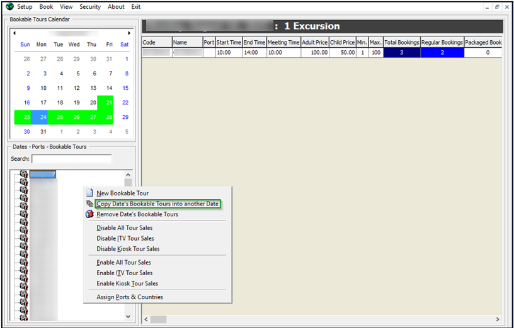The height and width of the screenshot is (328, 514).
Task: Select calendar date 31 in last row
Action: (x=43, y=132)
